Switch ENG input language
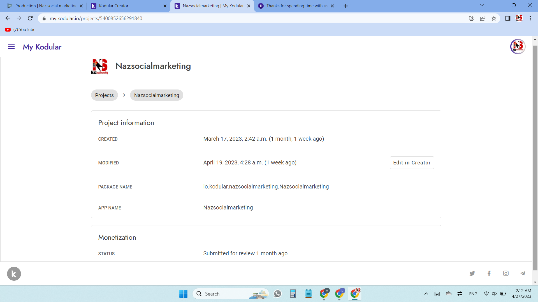This screenshot has height=302, width=538. (x=473, y=294)
